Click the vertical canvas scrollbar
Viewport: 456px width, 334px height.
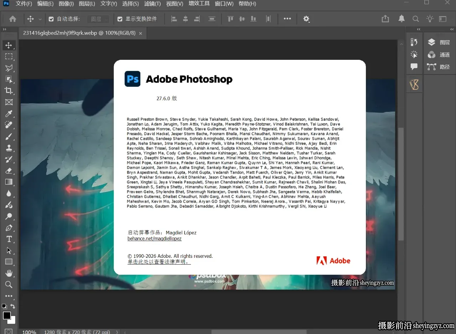(401, 184)
